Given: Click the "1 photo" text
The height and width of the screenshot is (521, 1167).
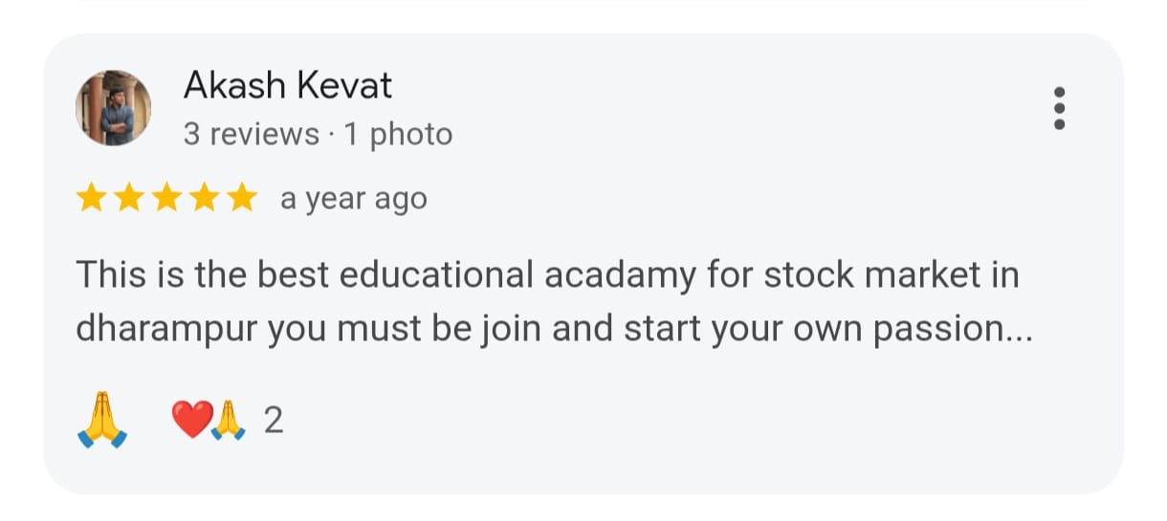Looking at the screenshot, I should click(398, 135).
